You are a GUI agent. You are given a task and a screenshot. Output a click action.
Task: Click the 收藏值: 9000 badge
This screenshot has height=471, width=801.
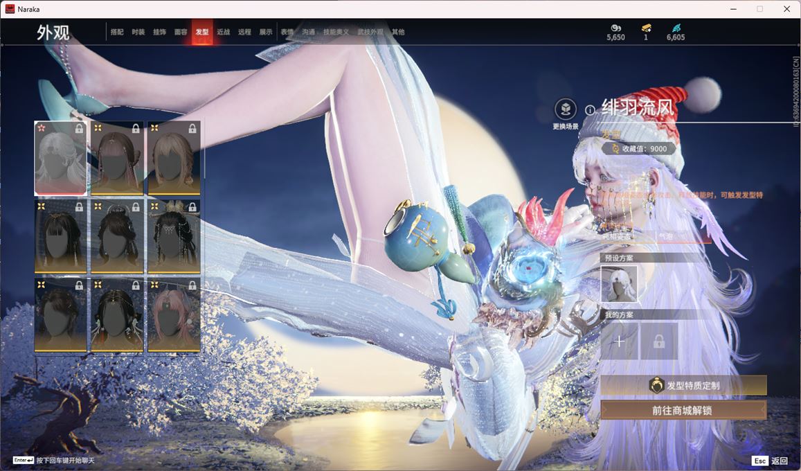(x=638, y=149)
